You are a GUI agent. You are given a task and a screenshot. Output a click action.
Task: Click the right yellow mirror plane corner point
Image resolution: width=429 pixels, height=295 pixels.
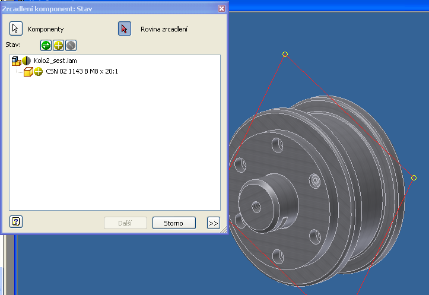tap(414, 177)
